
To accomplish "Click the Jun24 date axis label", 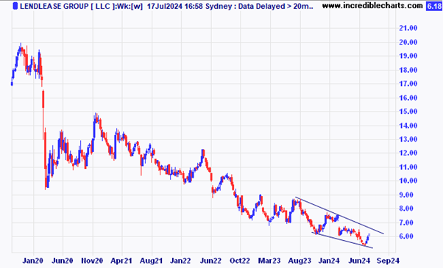I will tap(359, 261).
